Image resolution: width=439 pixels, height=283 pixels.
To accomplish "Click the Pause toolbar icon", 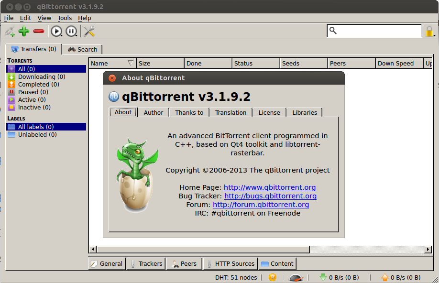I will click(x=71, y=31).
